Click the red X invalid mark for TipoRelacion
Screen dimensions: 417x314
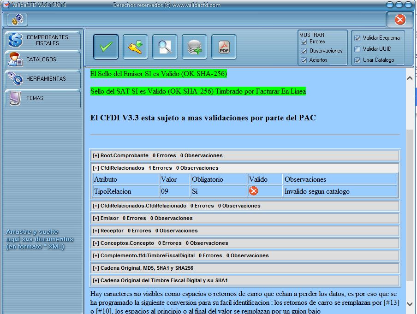click(253, 191)
